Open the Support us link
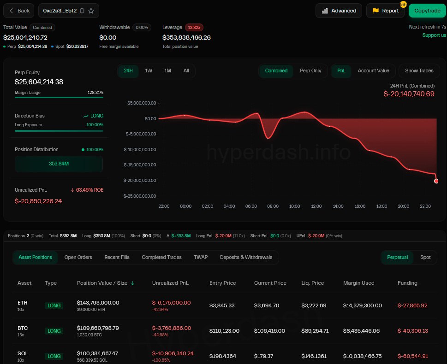The height and width of the screenshot is (364, 447). [434, 35]
